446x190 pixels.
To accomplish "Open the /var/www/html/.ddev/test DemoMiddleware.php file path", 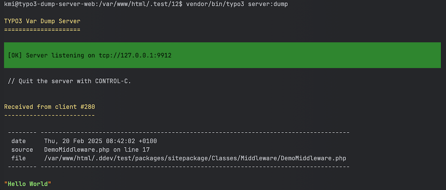I will point(195,158).
